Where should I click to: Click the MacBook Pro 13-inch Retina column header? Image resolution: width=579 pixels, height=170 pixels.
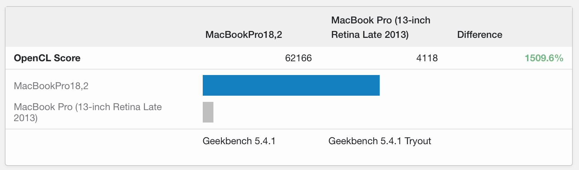coord(380,27)
